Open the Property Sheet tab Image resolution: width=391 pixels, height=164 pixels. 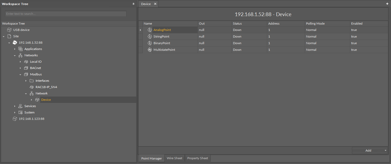(198, 158)
